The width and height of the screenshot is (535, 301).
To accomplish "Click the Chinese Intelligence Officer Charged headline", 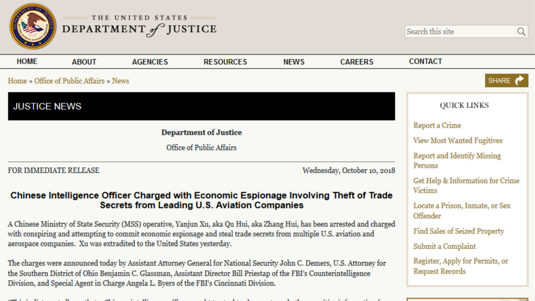I will [202, 200].
